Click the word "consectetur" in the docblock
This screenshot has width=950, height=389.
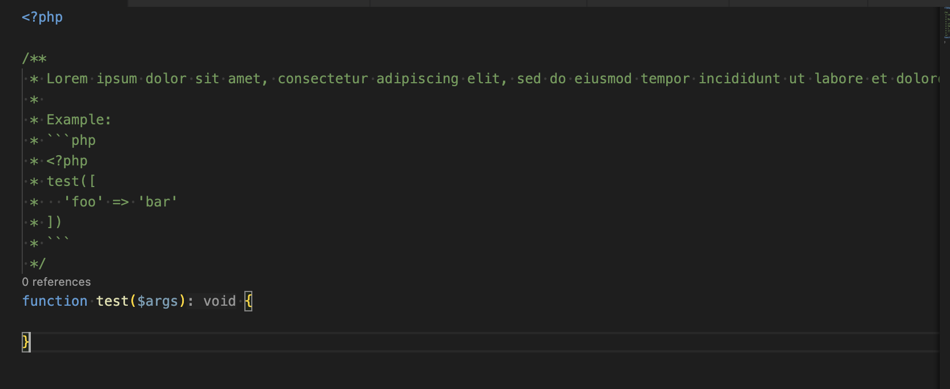tap(323, 79)
